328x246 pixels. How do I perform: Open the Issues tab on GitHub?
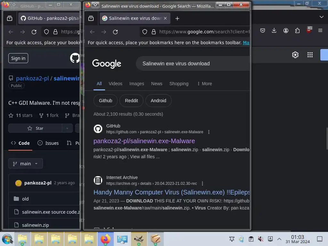[x=48, y=143]
